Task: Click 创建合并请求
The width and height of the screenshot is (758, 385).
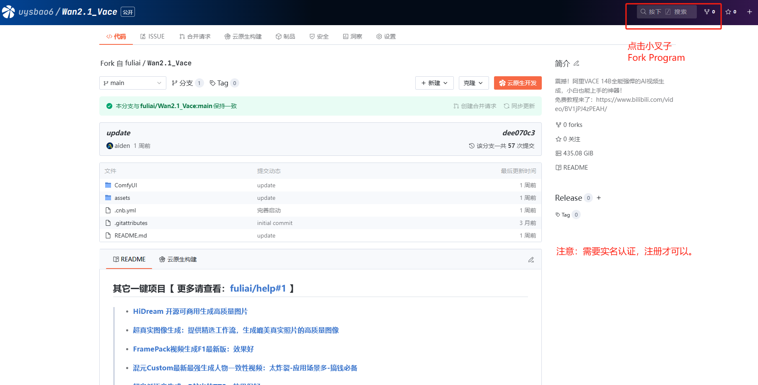Action: pos(475,106)
